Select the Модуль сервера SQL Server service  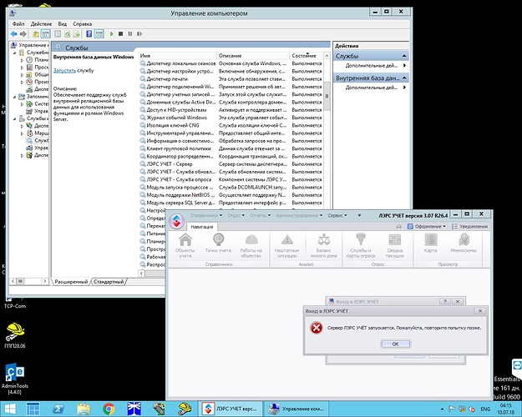click(x=231, y=203)
